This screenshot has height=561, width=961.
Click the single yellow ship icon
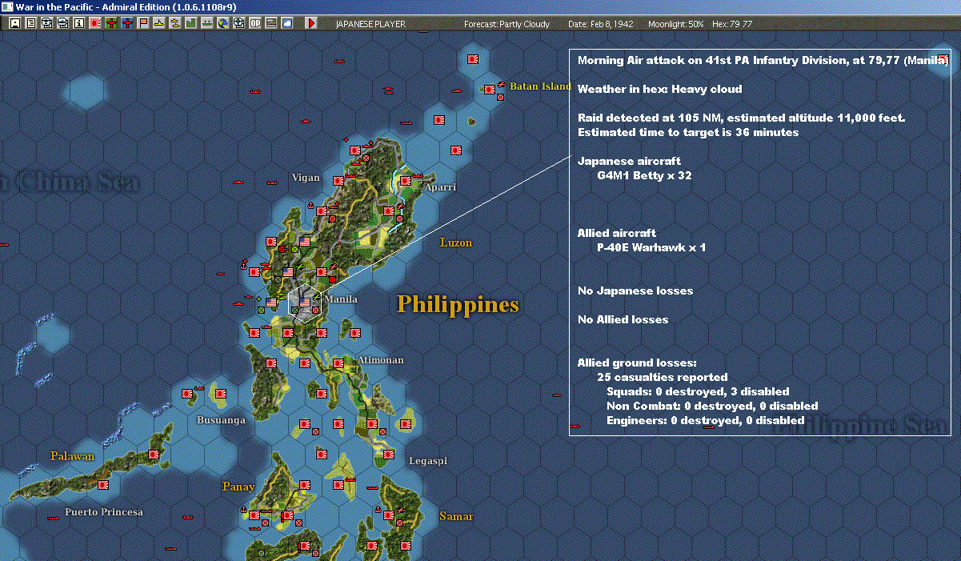pyautogui.click(x=158, y=23)
